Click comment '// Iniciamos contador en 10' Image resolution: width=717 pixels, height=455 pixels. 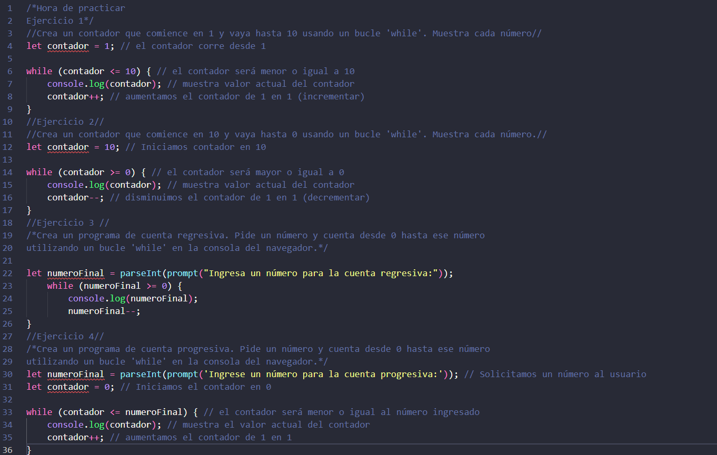tap(195, 147)
